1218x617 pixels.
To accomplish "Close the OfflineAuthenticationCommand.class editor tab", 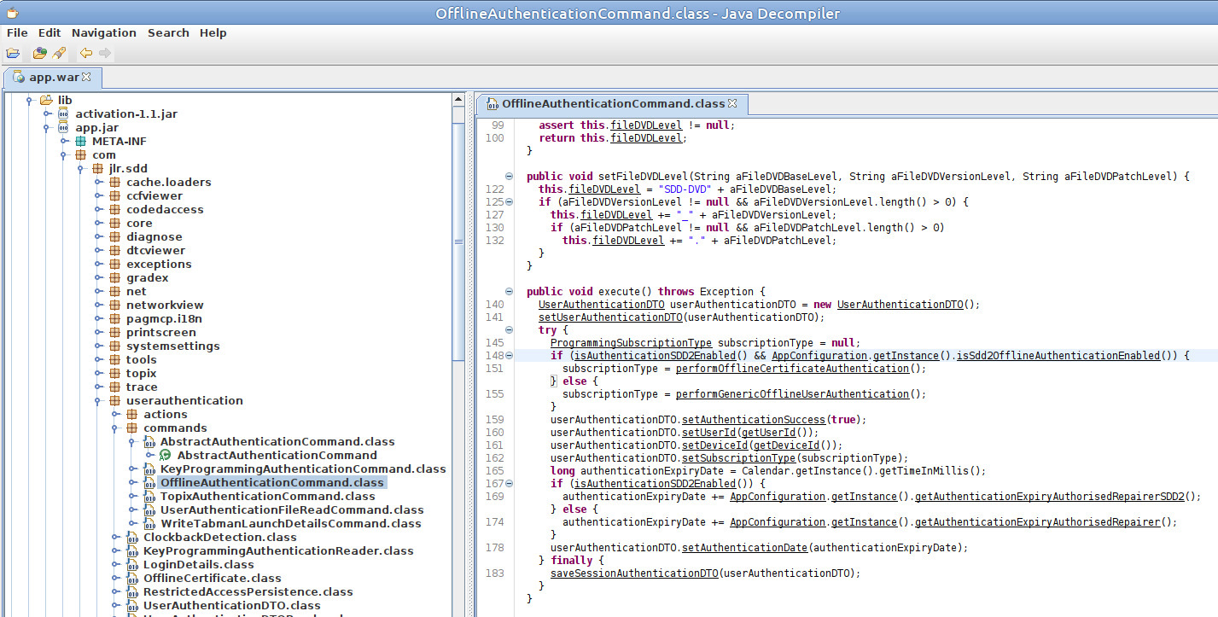I will click(x=732, y=104).
